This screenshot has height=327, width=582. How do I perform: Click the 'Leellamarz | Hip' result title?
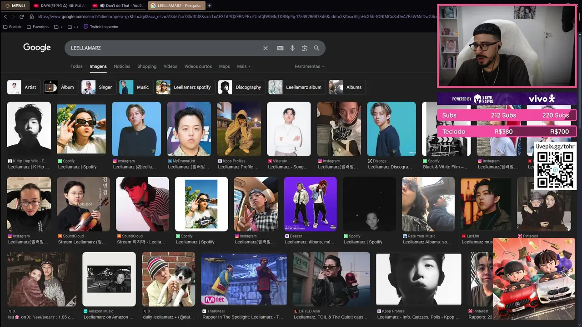point(29,167)
